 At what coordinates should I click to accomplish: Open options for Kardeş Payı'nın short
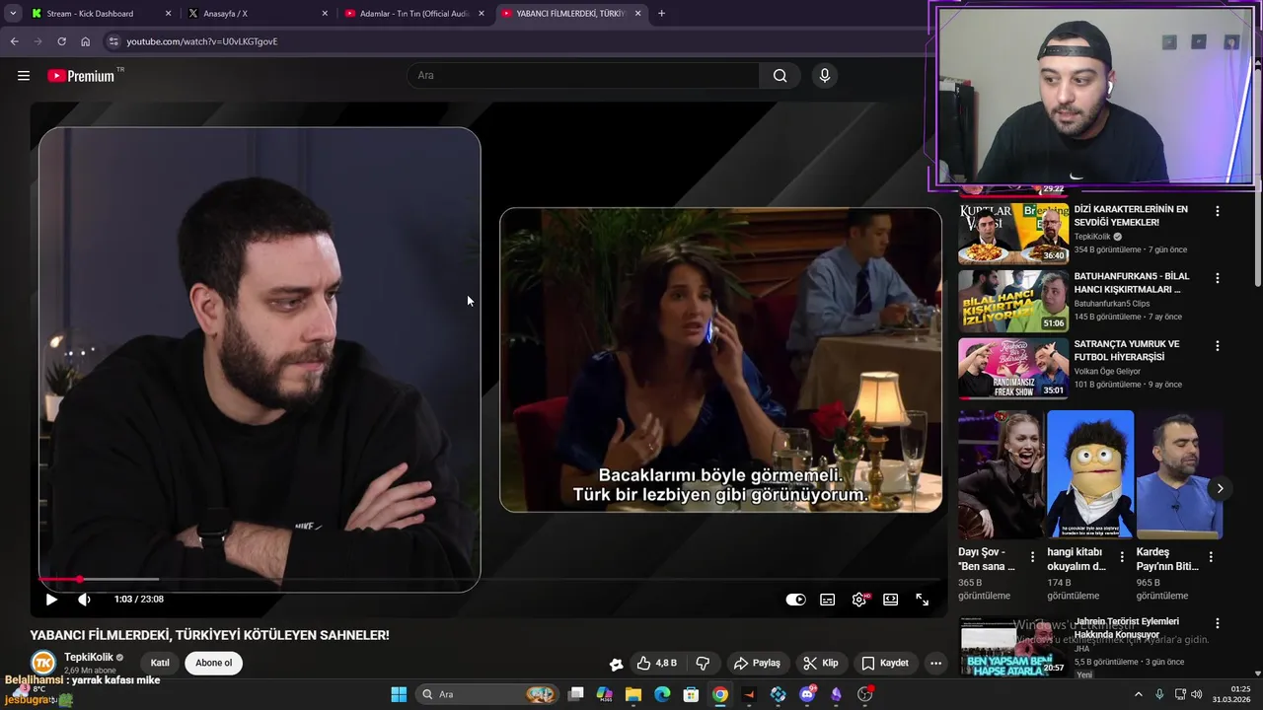pos(1211,557)
